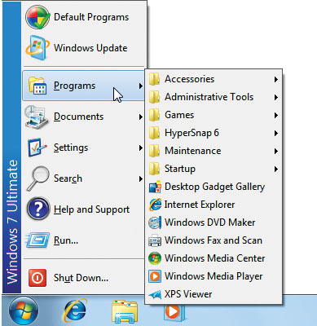Click the Windows Media Center icon

pyautogui.click(x=155, y=258)
